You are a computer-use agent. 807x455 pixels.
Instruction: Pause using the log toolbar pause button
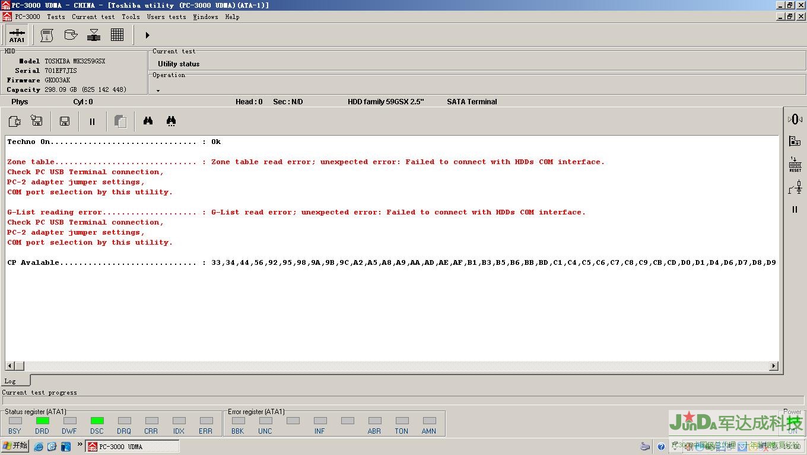(92, 121)
